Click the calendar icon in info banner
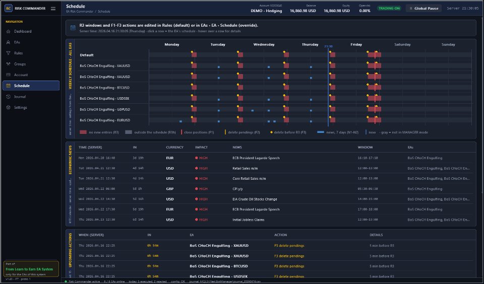This screenshot has height=284, width=484. coord(73,28)
